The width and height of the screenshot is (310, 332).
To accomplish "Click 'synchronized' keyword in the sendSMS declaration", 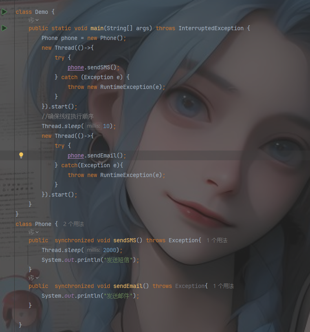I will [74, 240].
